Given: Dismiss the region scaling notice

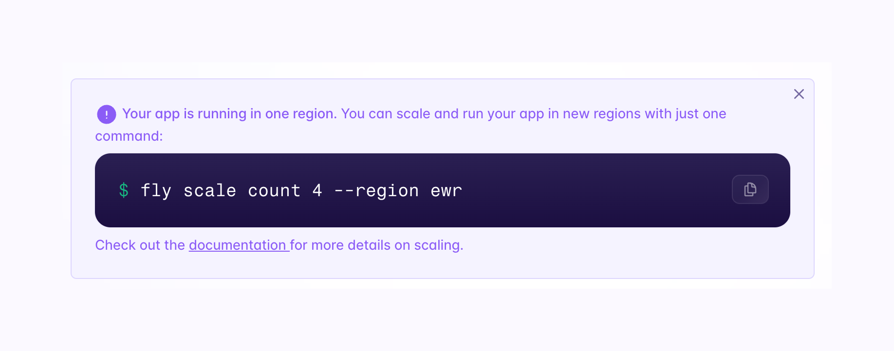Looking at the screenshot, I should pos(799,94).
